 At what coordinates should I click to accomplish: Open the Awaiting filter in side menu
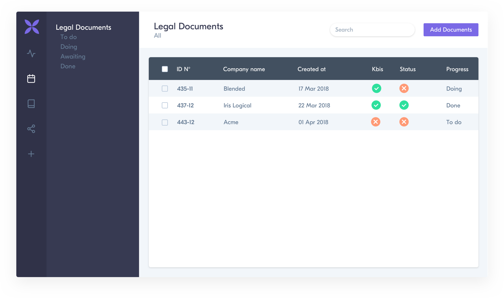[73, 56]
